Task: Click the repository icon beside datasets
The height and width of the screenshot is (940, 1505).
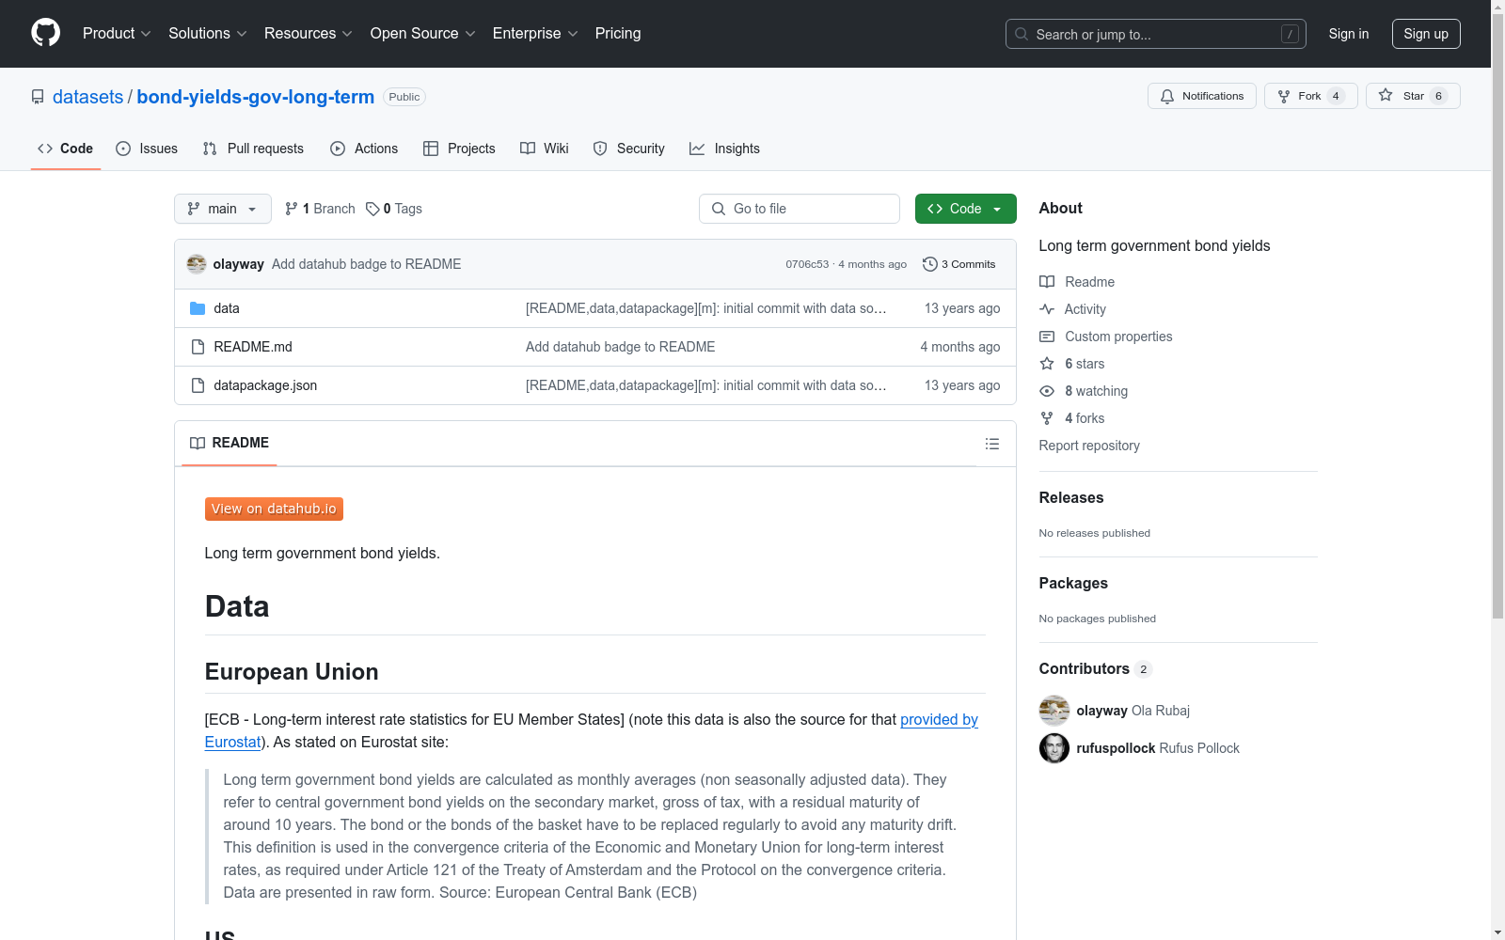Action: (38, 97)
